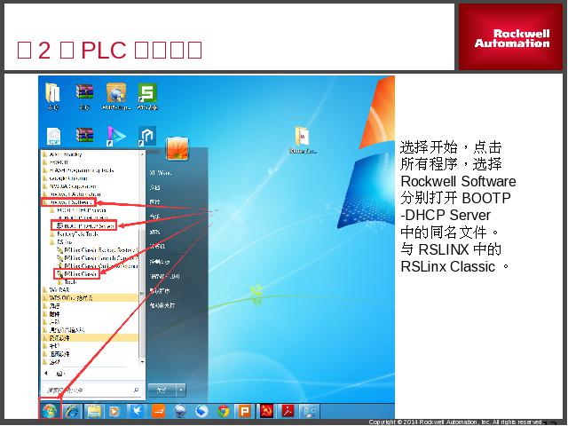Open 图片 in Start menu right pane
Screen dimensions: 568x426
tap(155, 201)
